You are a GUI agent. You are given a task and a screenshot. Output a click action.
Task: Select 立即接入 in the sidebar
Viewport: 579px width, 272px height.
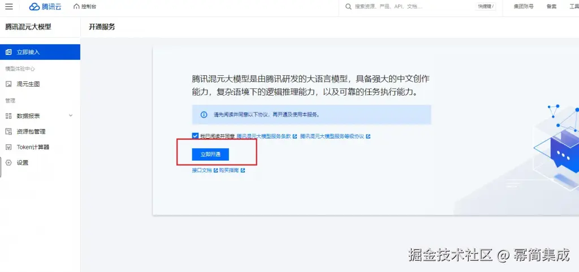tap(40, 52)
